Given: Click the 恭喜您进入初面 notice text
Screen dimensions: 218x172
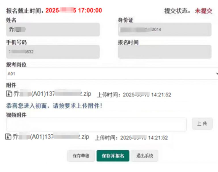Looking at the screenshot, I should [x=54, y=106].
